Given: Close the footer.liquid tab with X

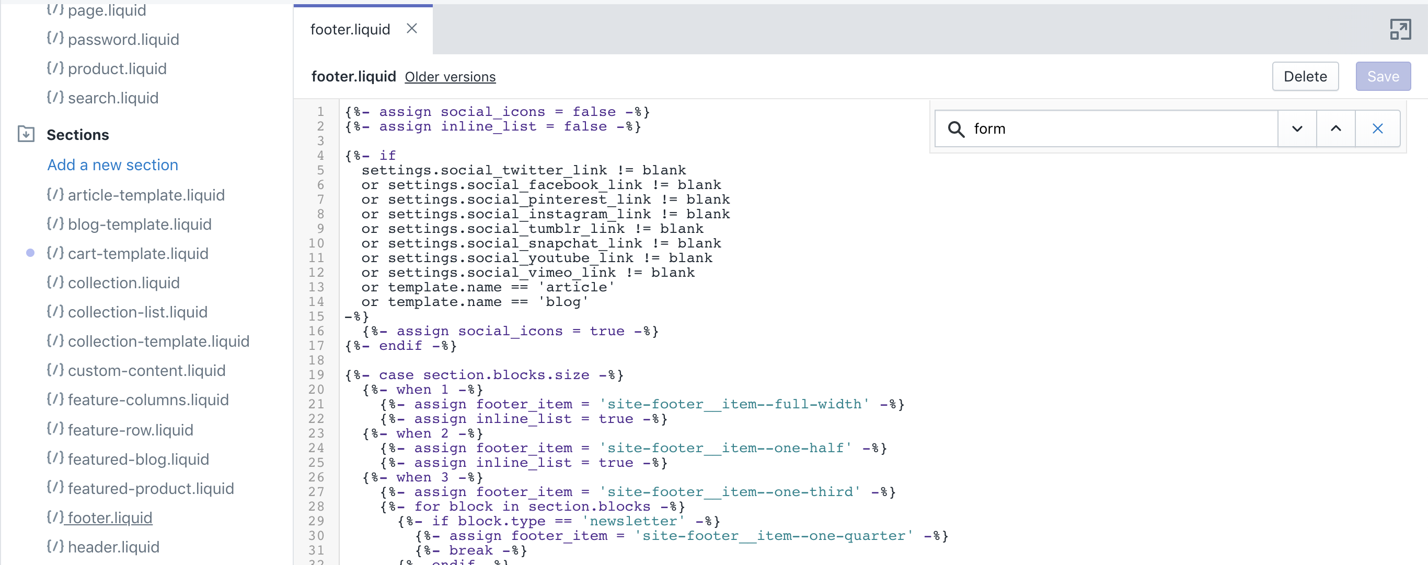Looking at the screenshot, I should click(411, 29).
